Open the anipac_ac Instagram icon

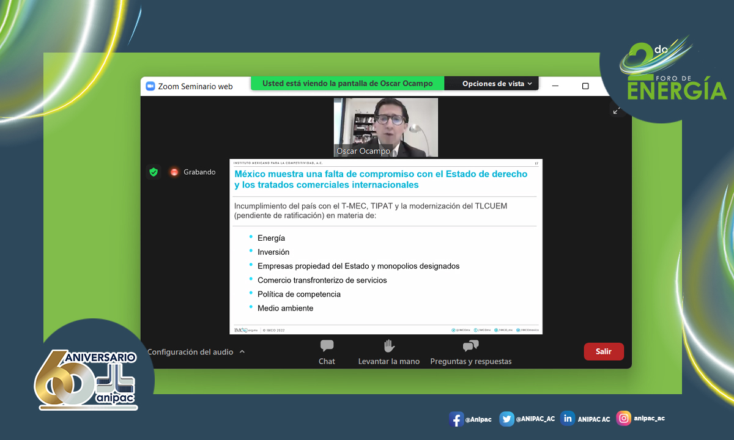click(624, 419)
